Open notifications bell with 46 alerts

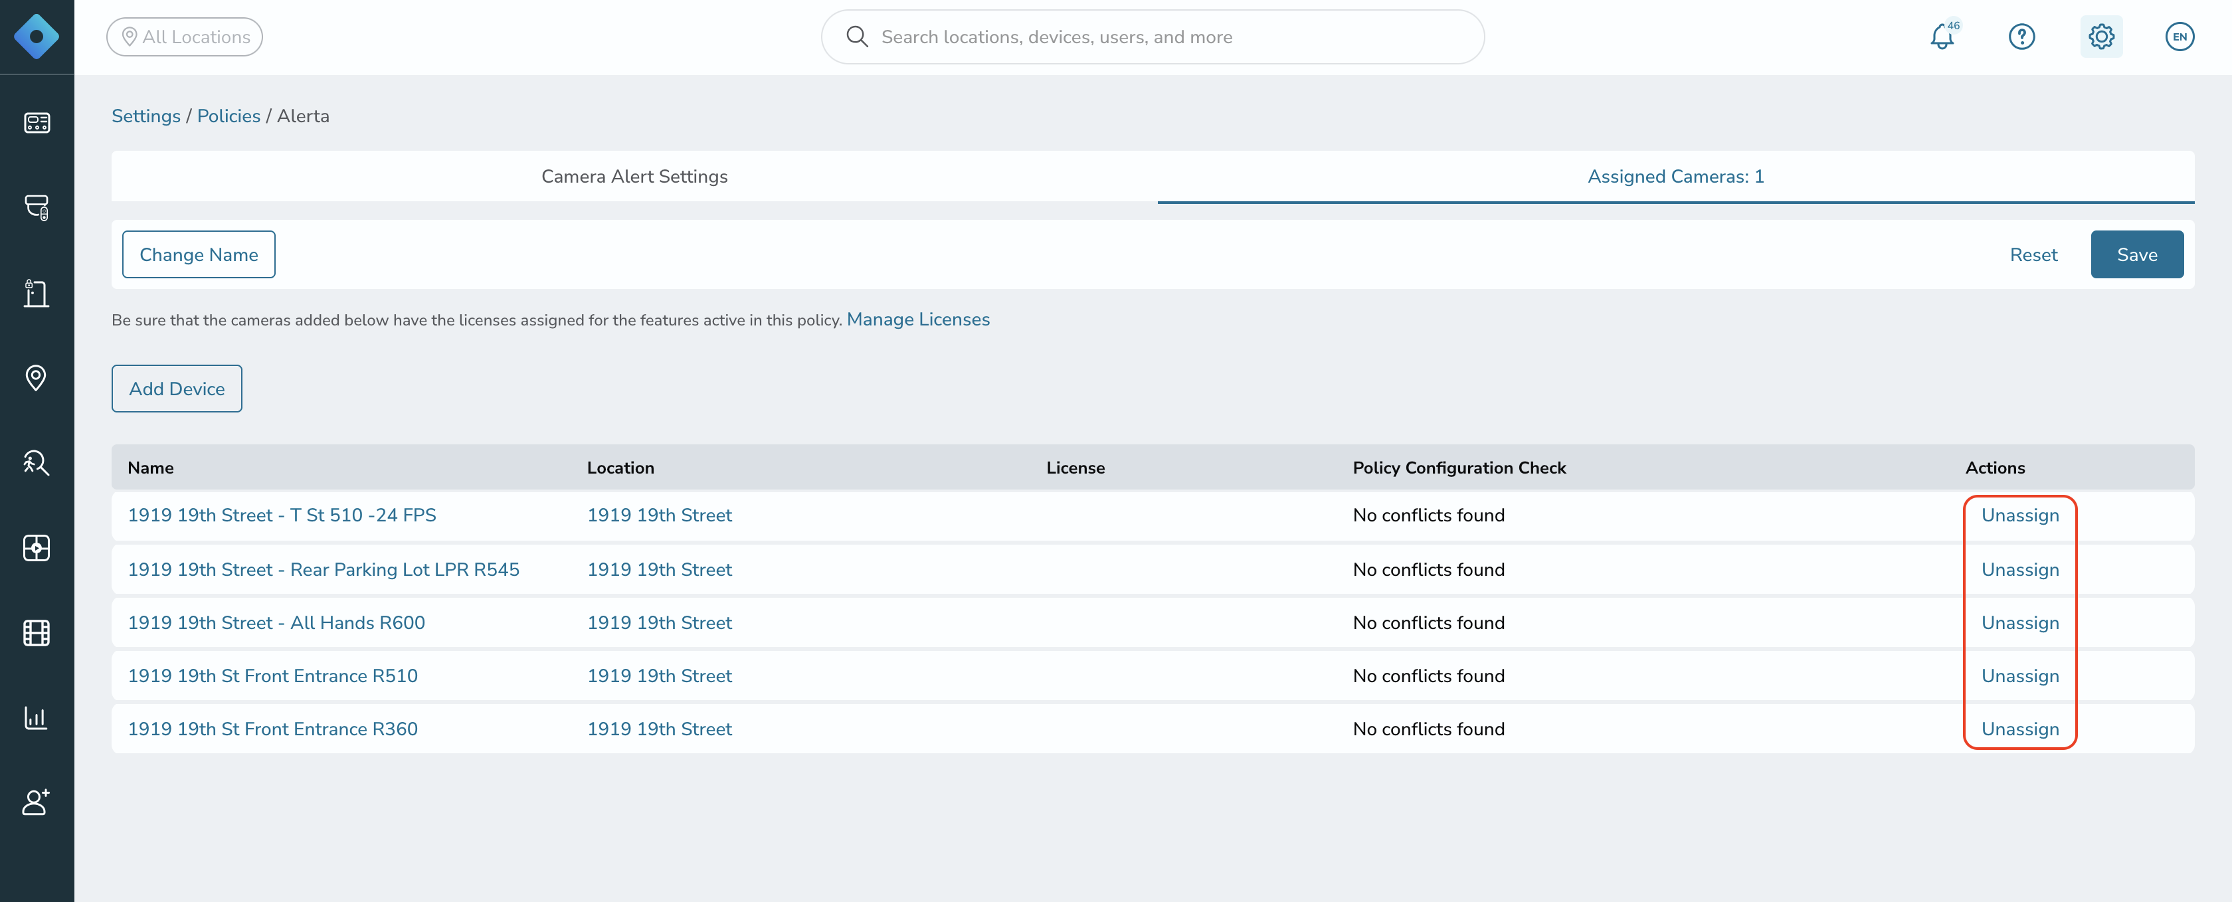click(1944, 37)
